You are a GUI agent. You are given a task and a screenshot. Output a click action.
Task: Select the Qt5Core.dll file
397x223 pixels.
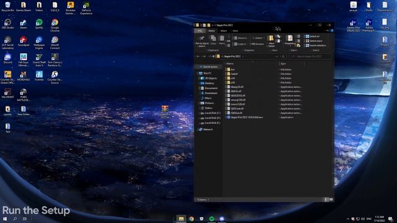coord(235,108)
